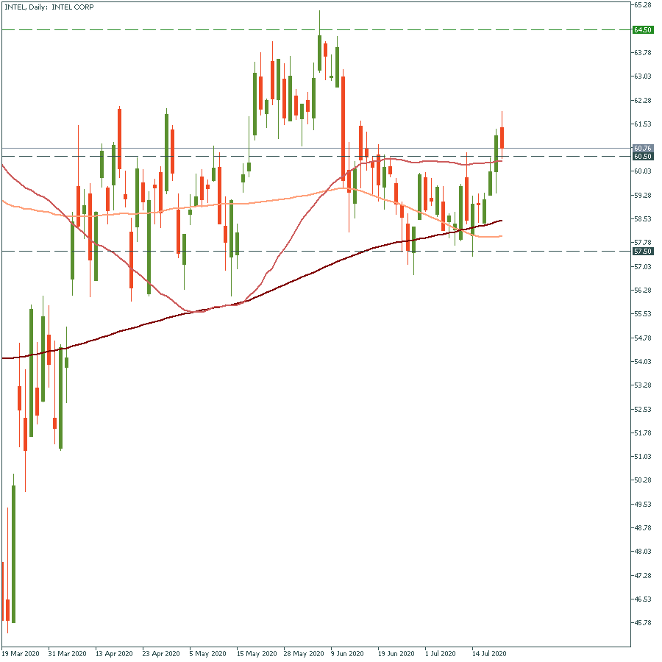Click the 19 Mar 2020 date label
Screen dimensions: 662x662
pos(20,653)
